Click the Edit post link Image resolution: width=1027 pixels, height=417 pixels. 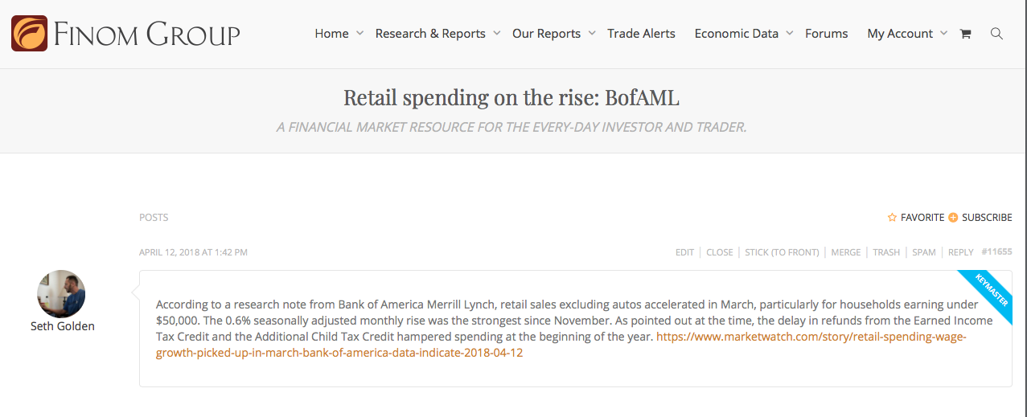point(684,252)
